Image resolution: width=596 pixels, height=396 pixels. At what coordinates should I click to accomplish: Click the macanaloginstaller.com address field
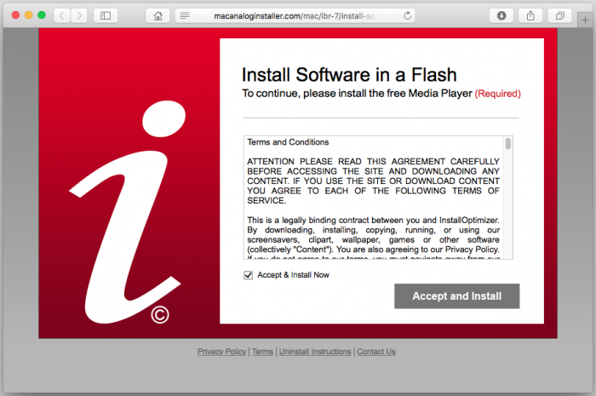point(295,15)
